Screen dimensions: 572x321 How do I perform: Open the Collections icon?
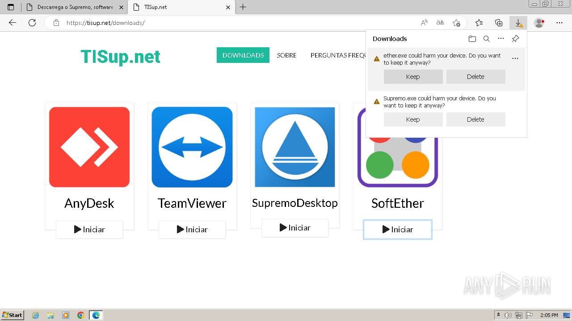pos(499,23)
